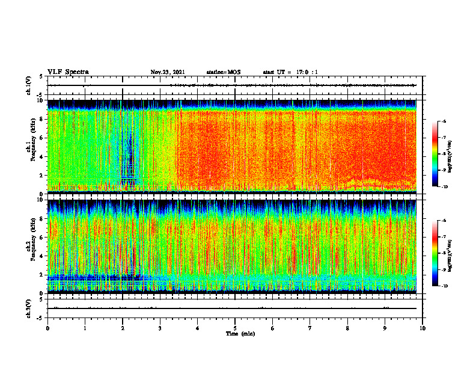The height and width of the screenshot is (368, 476).
Task: Click the "6" frequency tick of ch.2 panel
Action: point(42,238)
